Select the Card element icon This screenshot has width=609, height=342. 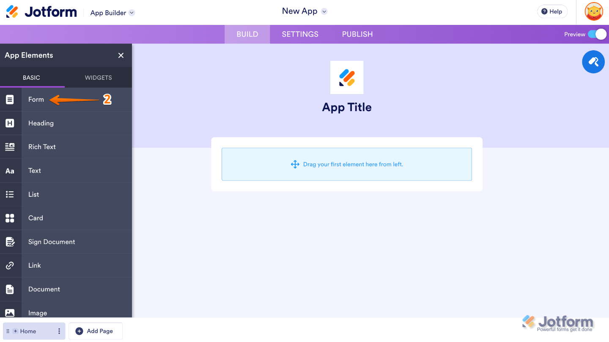(10, 218)
